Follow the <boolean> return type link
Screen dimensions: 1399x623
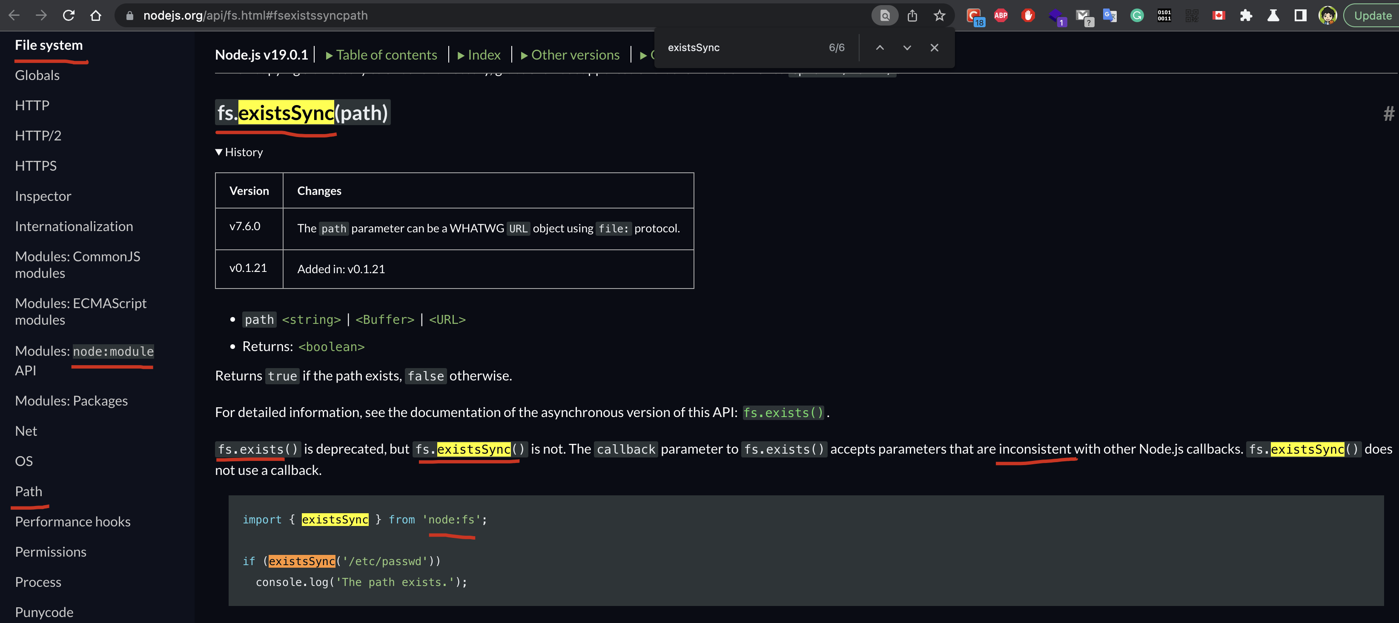pyautogui.click(x=331, y=347)
